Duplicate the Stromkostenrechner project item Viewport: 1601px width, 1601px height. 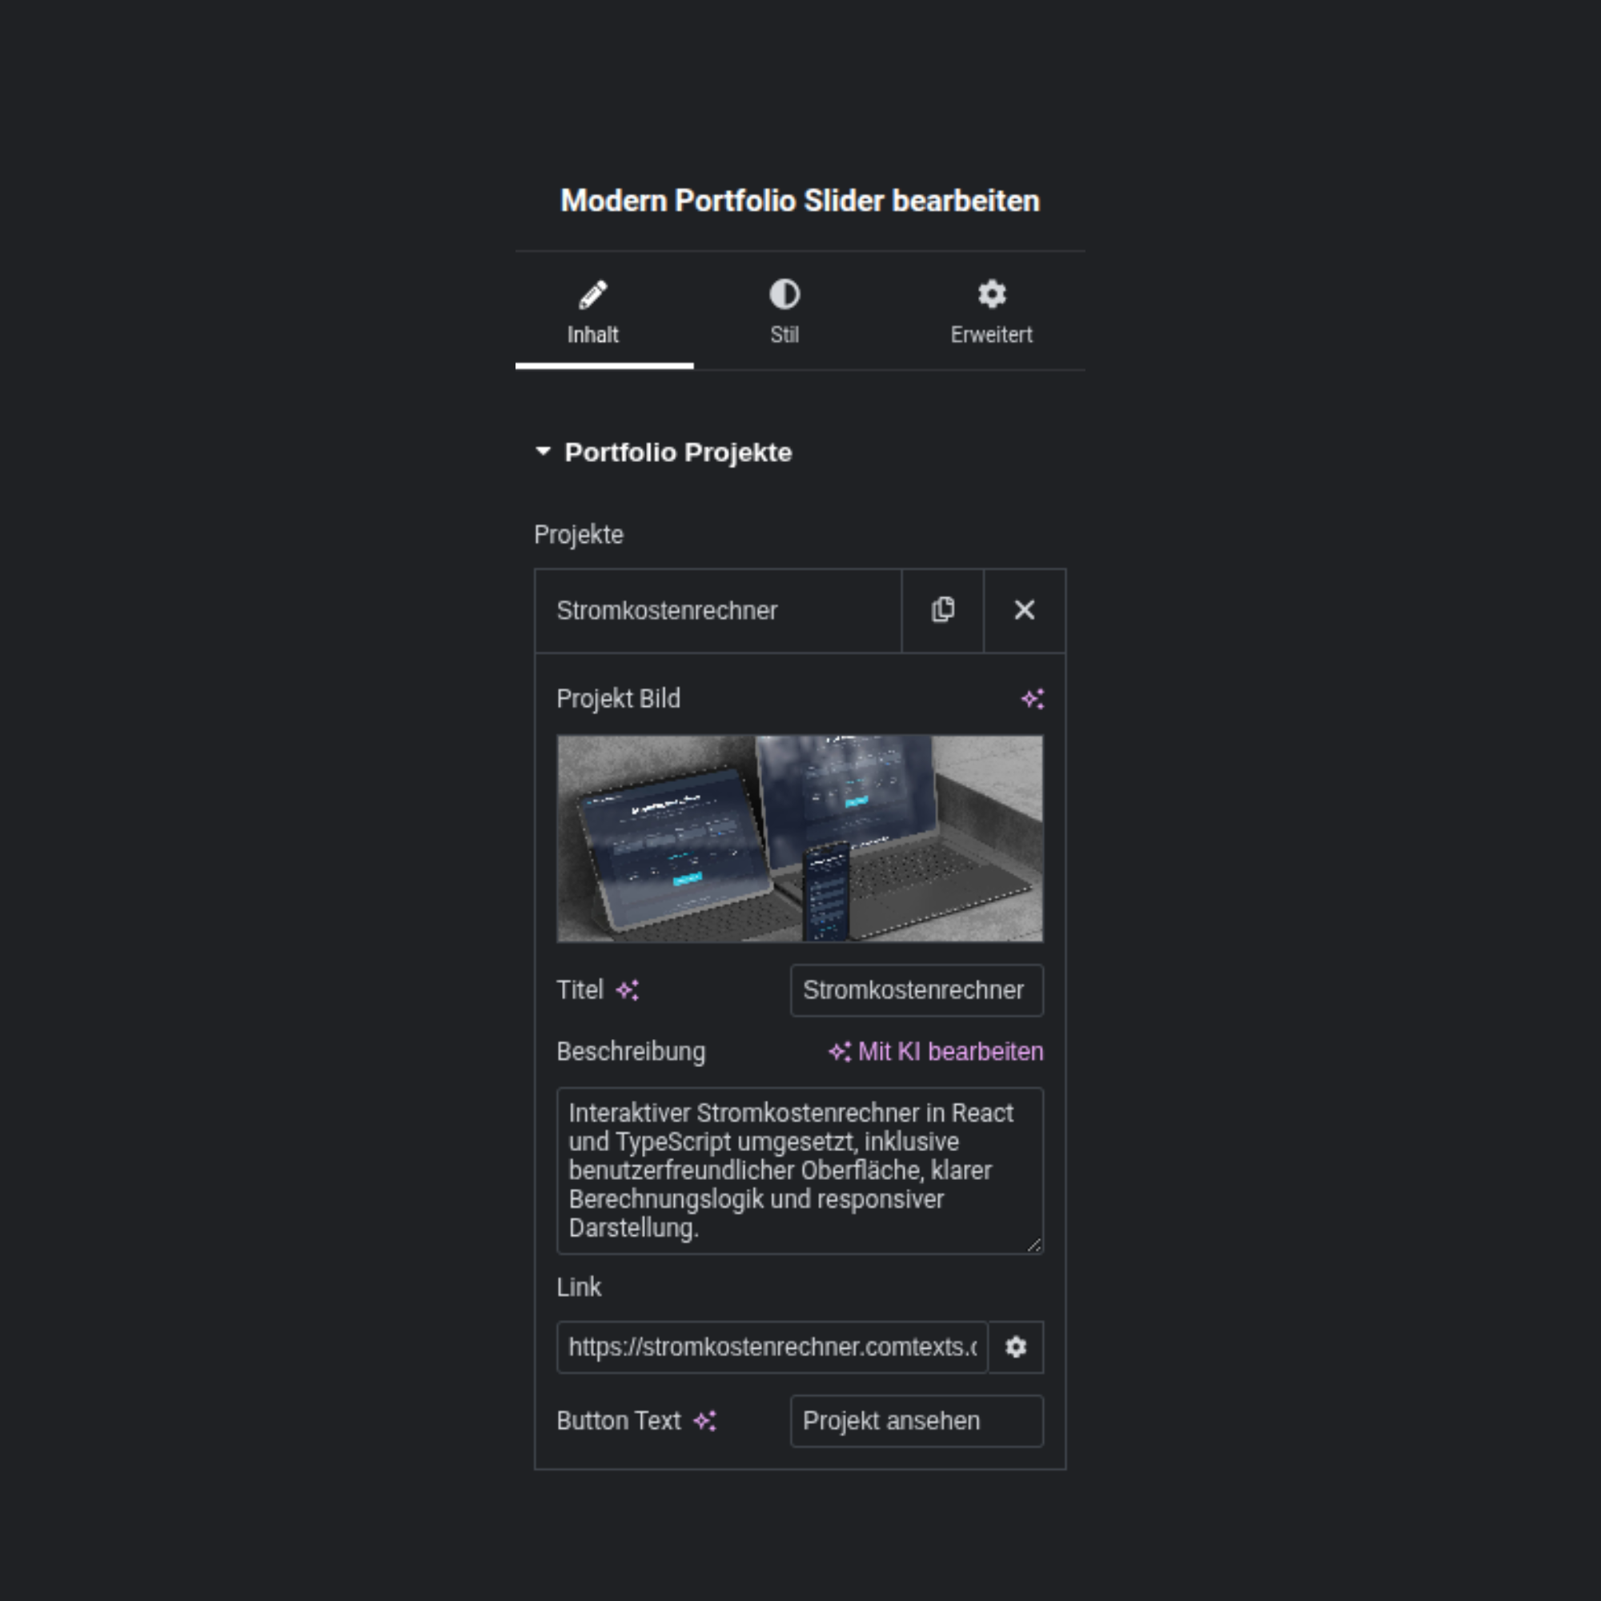click(x=942, y=610)
